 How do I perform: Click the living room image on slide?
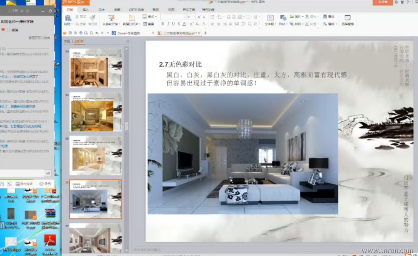pos(243,154)
